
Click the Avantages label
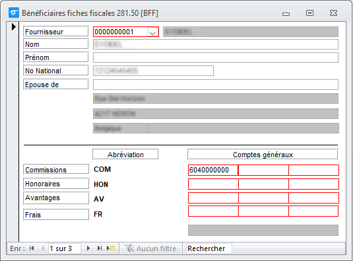tap(56, 198)
